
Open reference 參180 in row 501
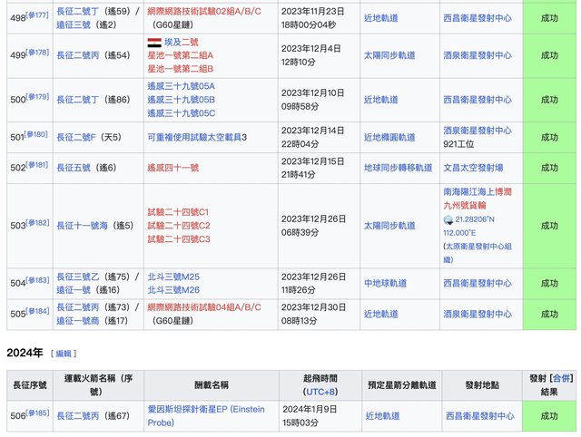click(x=36, y=134)
